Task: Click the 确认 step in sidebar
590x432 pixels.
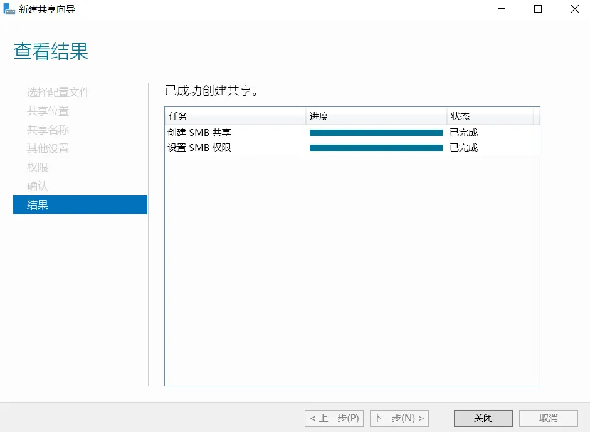Action: (x=38, y=187)
